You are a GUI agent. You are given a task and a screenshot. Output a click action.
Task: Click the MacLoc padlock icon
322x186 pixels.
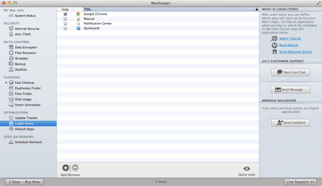pos(78,19)
